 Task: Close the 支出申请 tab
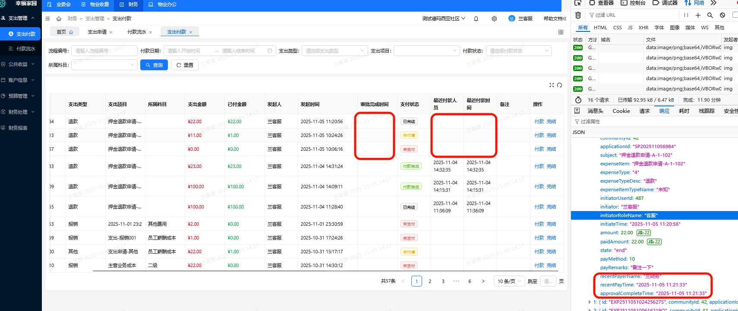(x=111, y=32)
